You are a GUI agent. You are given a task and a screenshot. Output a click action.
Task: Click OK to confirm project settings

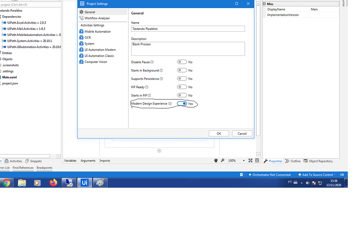click(x=218, y=133)
